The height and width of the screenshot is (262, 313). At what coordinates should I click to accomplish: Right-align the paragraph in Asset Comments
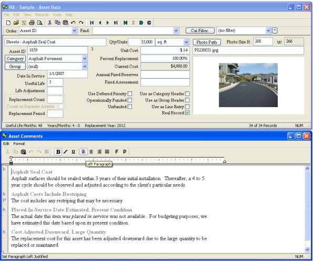click(99, 152)
